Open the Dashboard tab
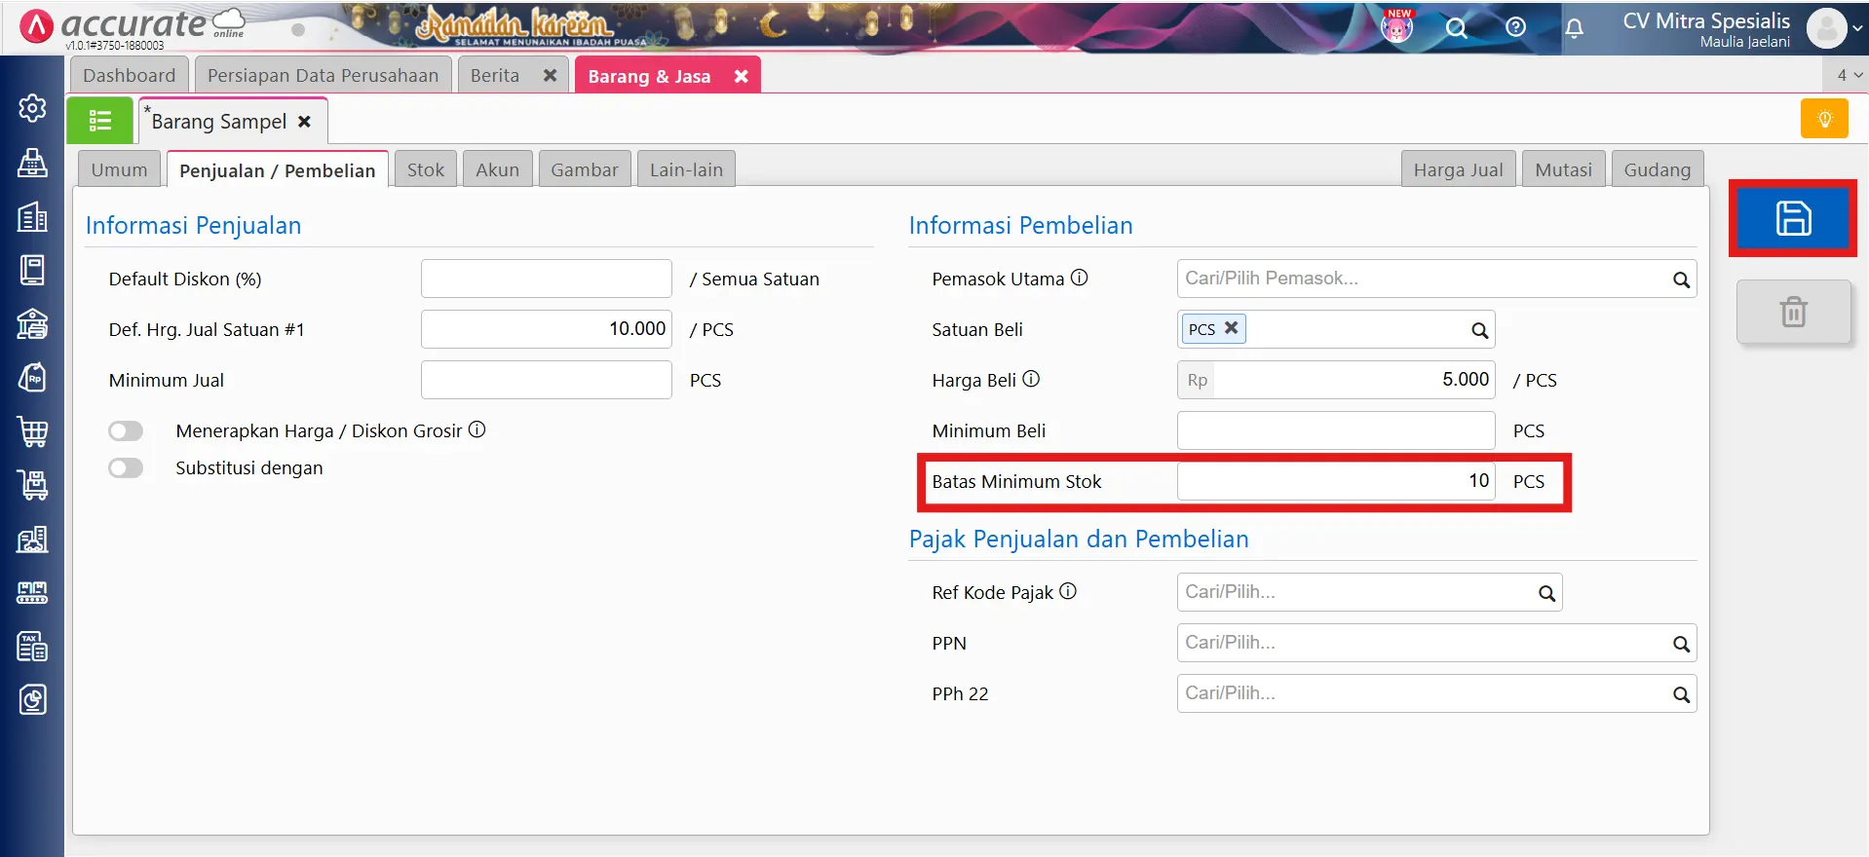 coord(130,75)
